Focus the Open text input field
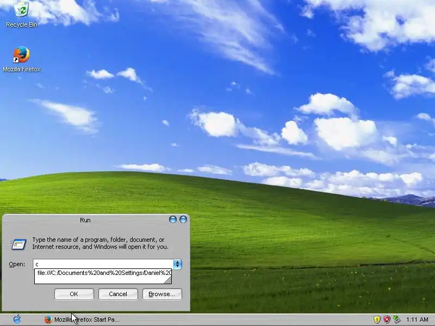Viewport: 435px width, 326px height. (103, 265)
